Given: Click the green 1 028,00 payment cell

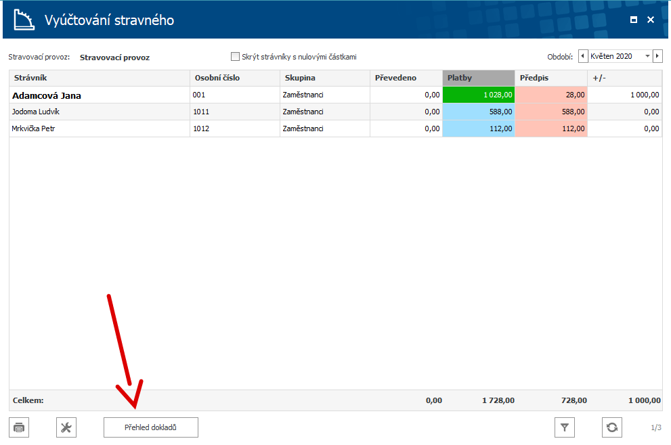Looking at the screenshot, I should 479,95.
